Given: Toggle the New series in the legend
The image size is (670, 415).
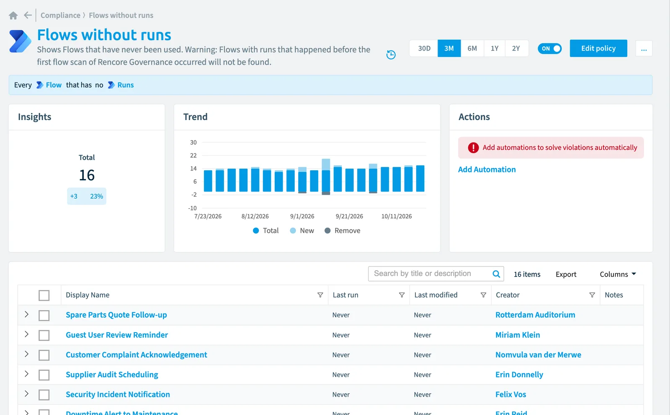Looking at the screenshot, I should pyautogui.click(x=302, y=231).
